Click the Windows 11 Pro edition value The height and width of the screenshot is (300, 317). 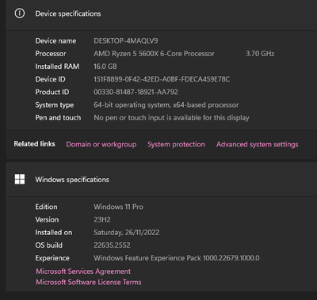[x=118, y=207]
